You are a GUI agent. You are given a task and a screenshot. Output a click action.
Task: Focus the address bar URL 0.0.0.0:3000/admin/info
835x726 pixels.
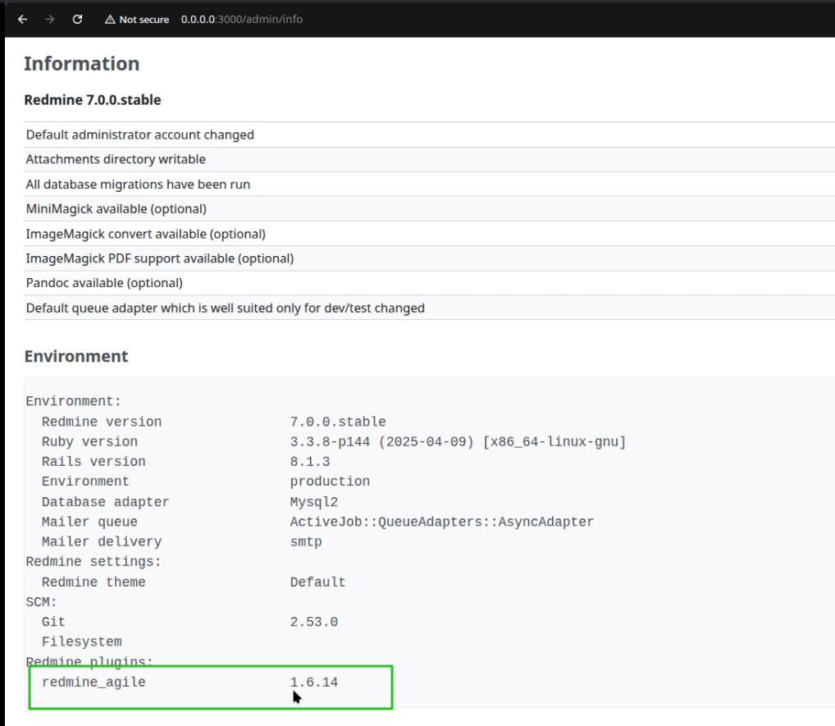242,20
